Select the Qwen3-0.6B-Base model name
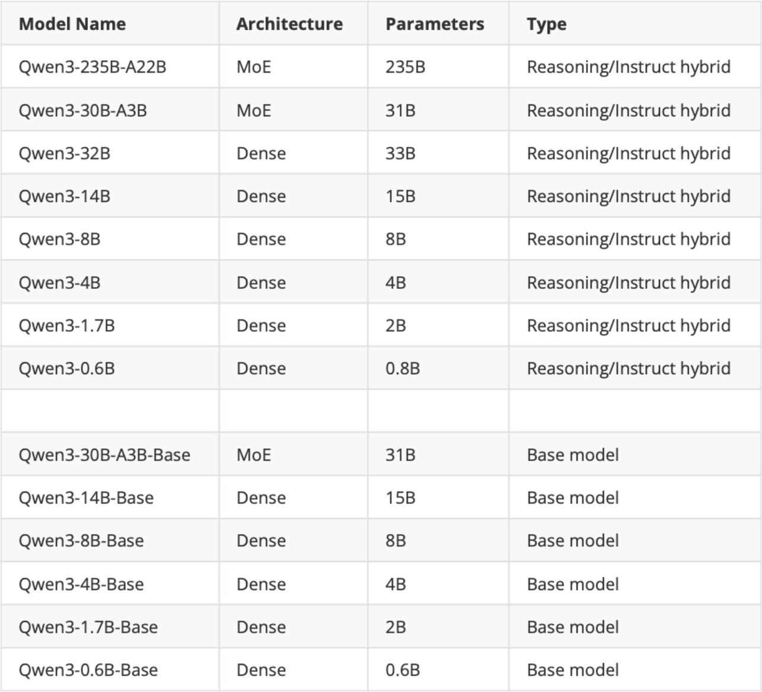The height and width of the screenshot is (692, 762). (x=88, y=669)
